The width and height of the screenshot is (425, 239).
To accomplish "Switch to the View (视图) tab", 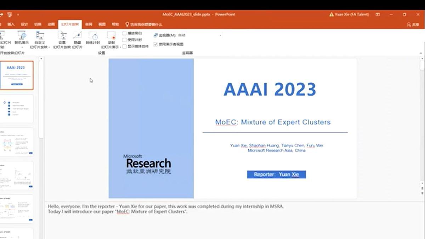I will [x=102, y=24].
